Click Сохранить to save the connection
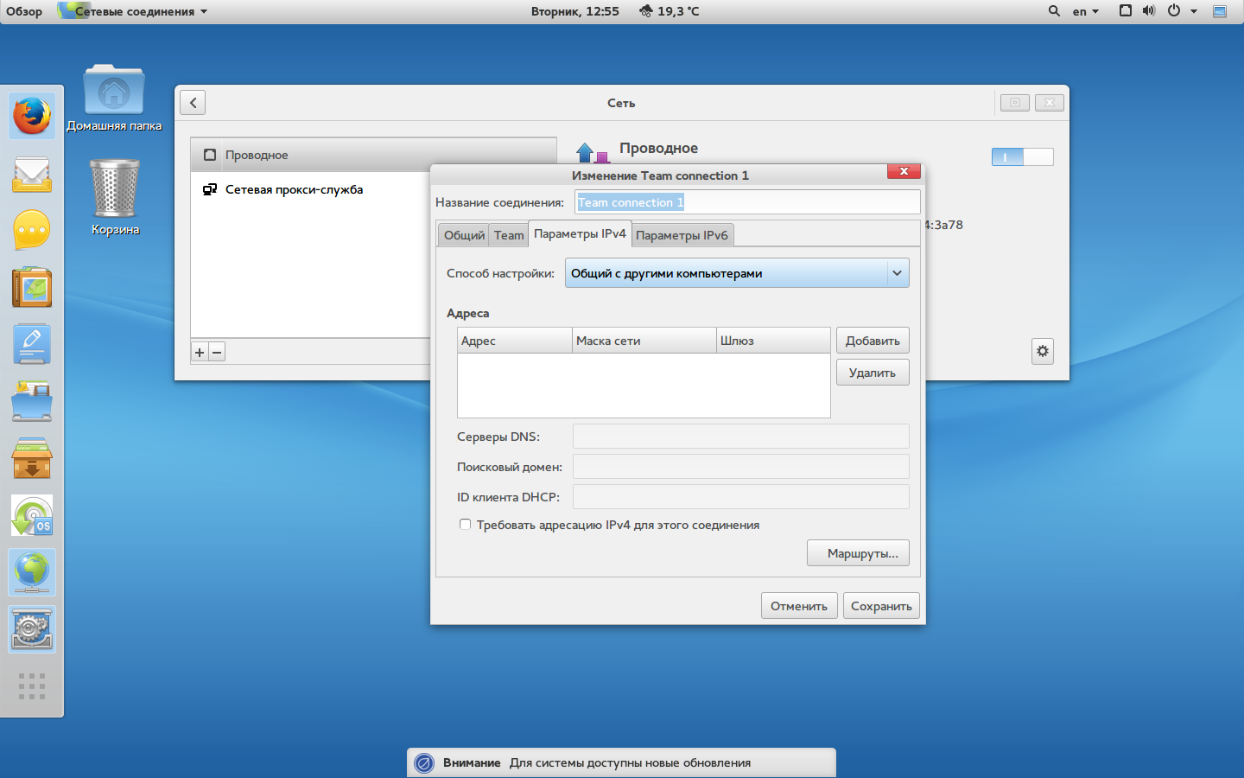Viewport: 1244px width, 778px height. tap(881, 606)
